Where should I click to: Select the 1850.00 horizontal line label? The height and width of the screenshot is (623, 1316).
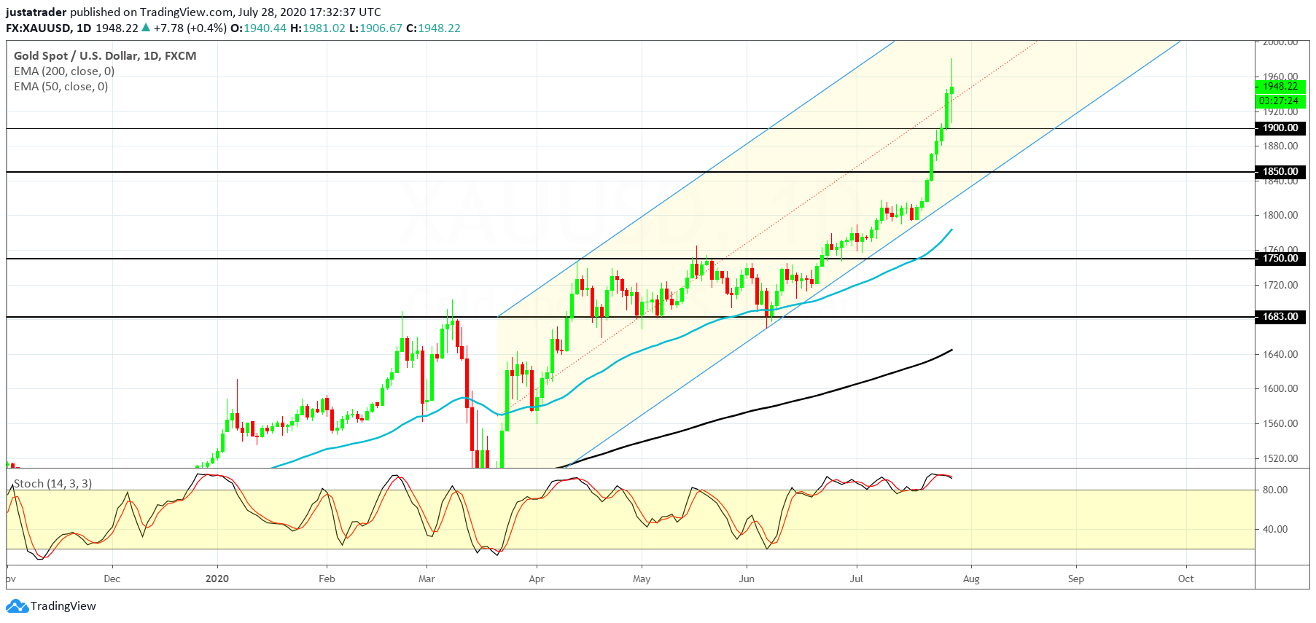[1280, 172]
